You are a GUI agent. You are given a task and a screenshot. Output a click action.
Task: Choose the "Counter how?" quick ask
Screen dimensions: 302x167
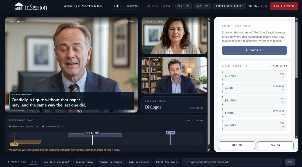coord(84,162)
